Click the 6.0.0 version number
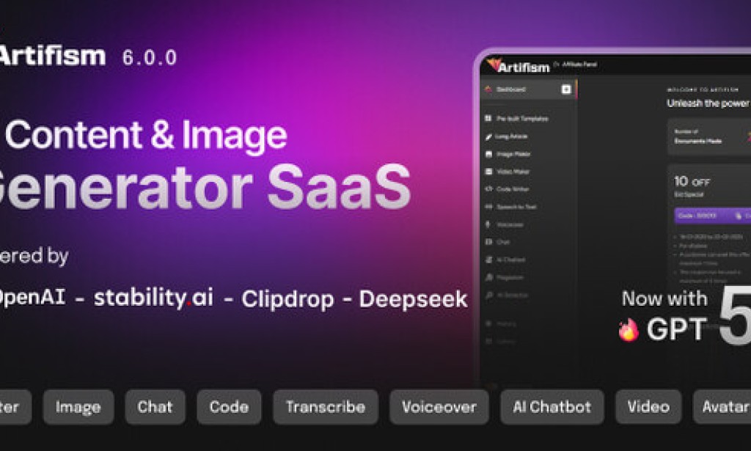 point(149,58)
